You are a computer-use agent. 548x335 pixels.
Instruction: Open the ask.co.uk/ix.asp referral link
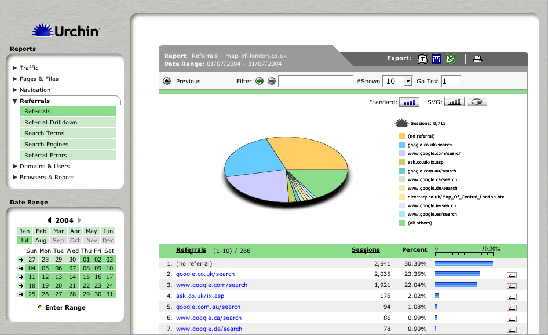tap(200, 296)
